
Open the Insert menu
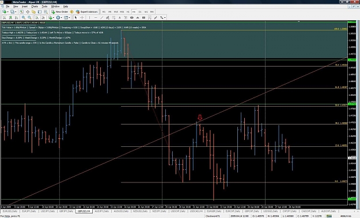point(25,6)
